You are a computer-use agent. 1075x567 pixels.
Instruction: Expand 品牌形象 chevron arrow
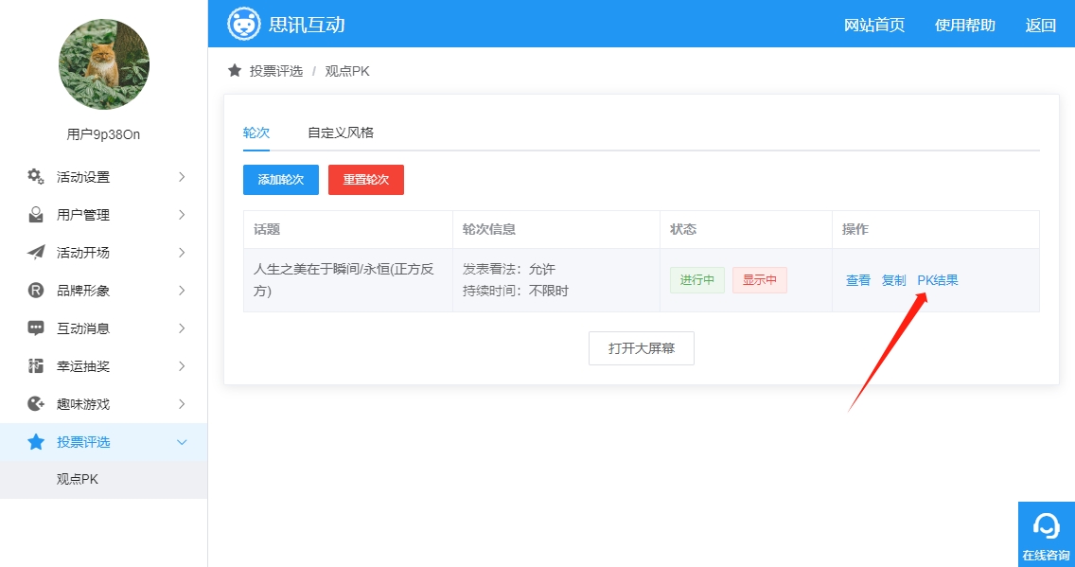click(x=182, y=290)
